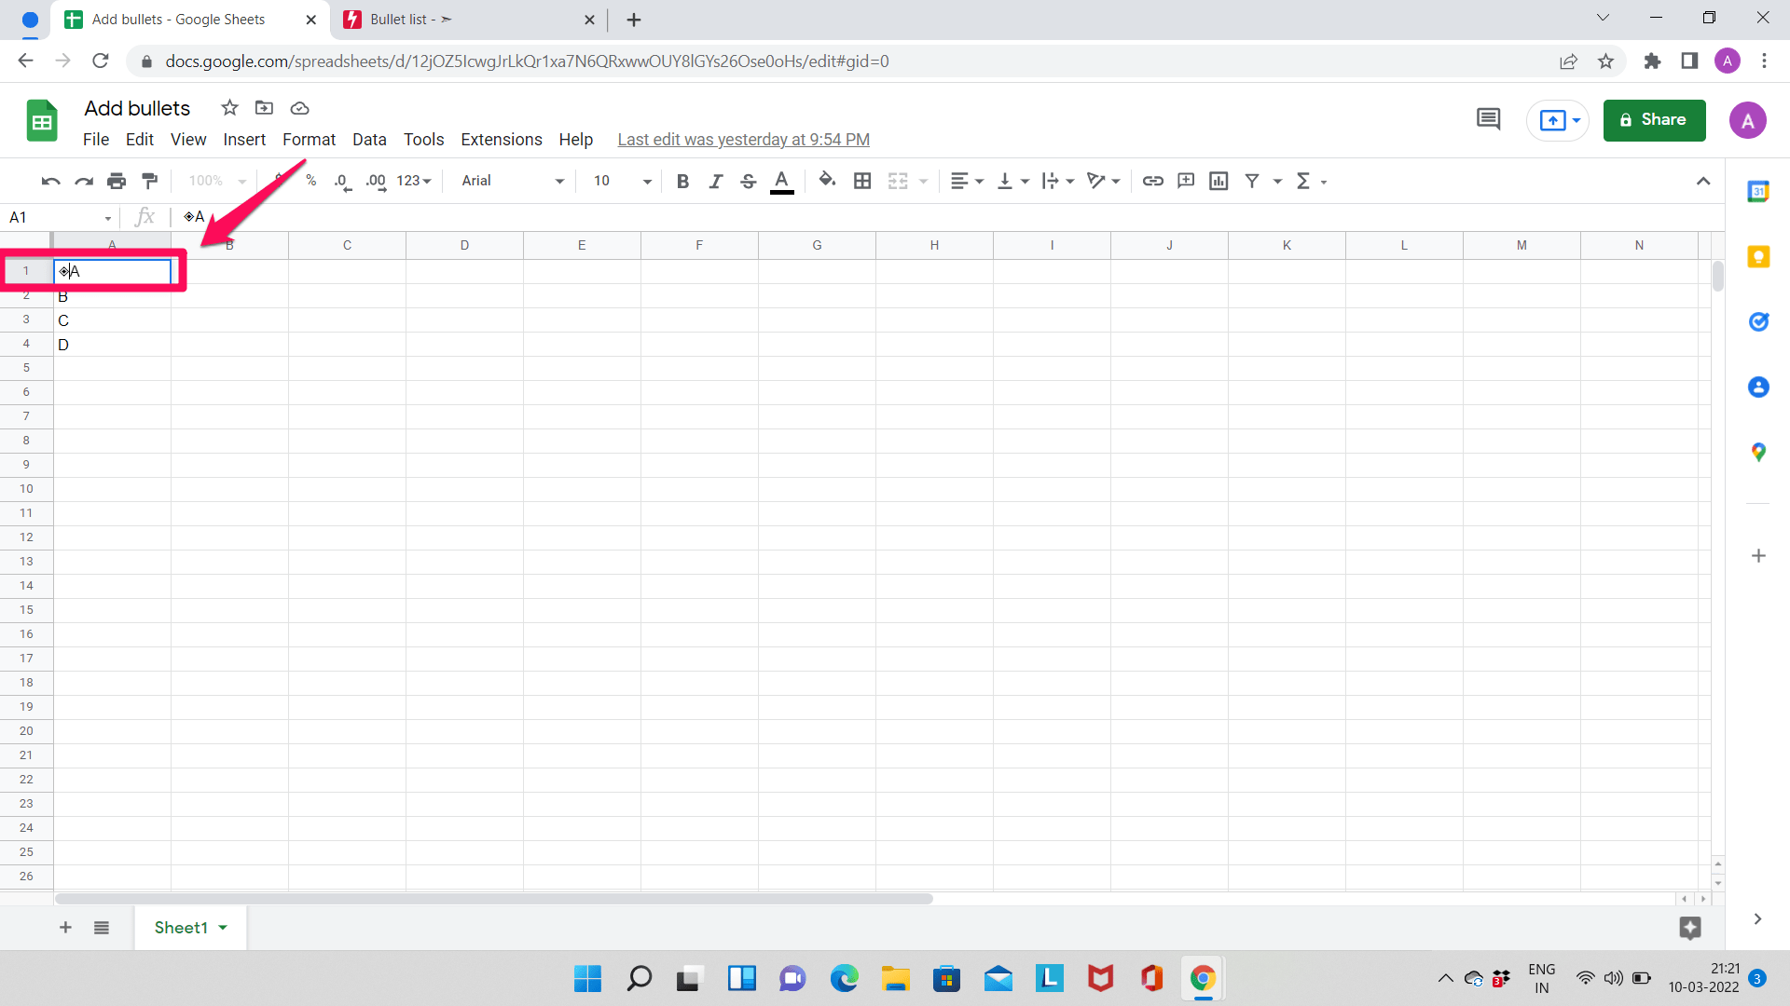Click the Bold formatting icon
This screenshot has height=1006, width=1790.
(x=683, y=181)
